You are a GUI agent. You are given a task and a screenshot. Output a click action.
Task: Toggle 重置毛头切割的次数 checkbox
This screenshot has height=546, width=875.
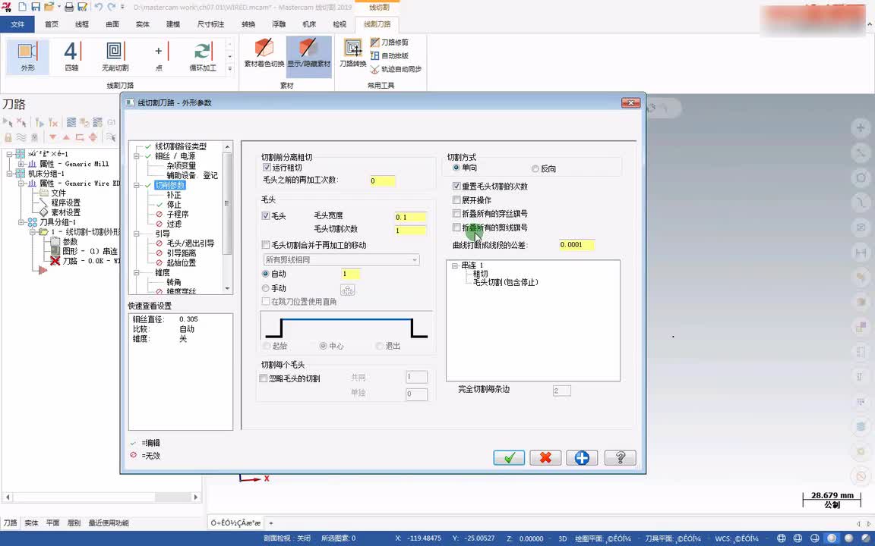point(456,186)
